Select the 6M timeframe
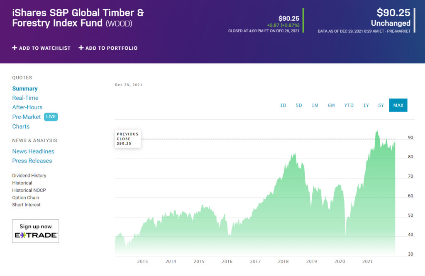 331,105
